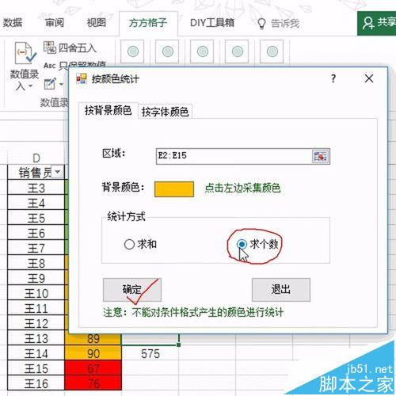Open the 审阅 ribbon tab
396x396 pixels.
click(x=55, y=23)
